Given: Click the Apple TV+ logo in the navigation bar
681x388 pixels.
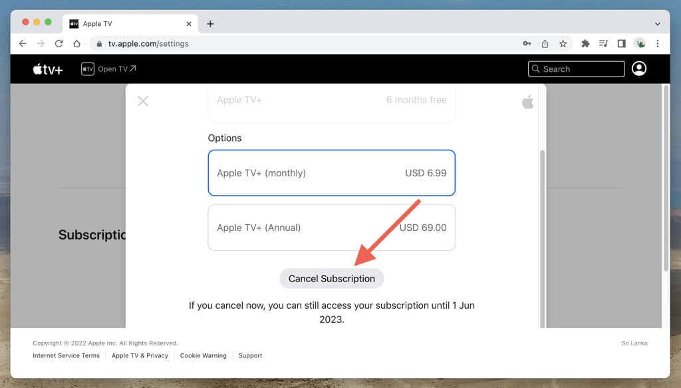Looking at the screenshot, I should 47,69.
